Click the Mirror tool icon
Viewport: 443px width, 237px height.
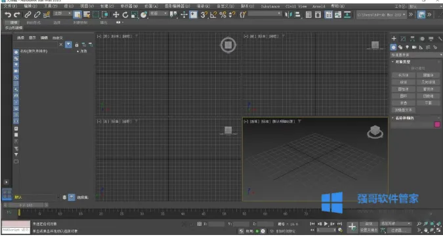tap(288, 14)
